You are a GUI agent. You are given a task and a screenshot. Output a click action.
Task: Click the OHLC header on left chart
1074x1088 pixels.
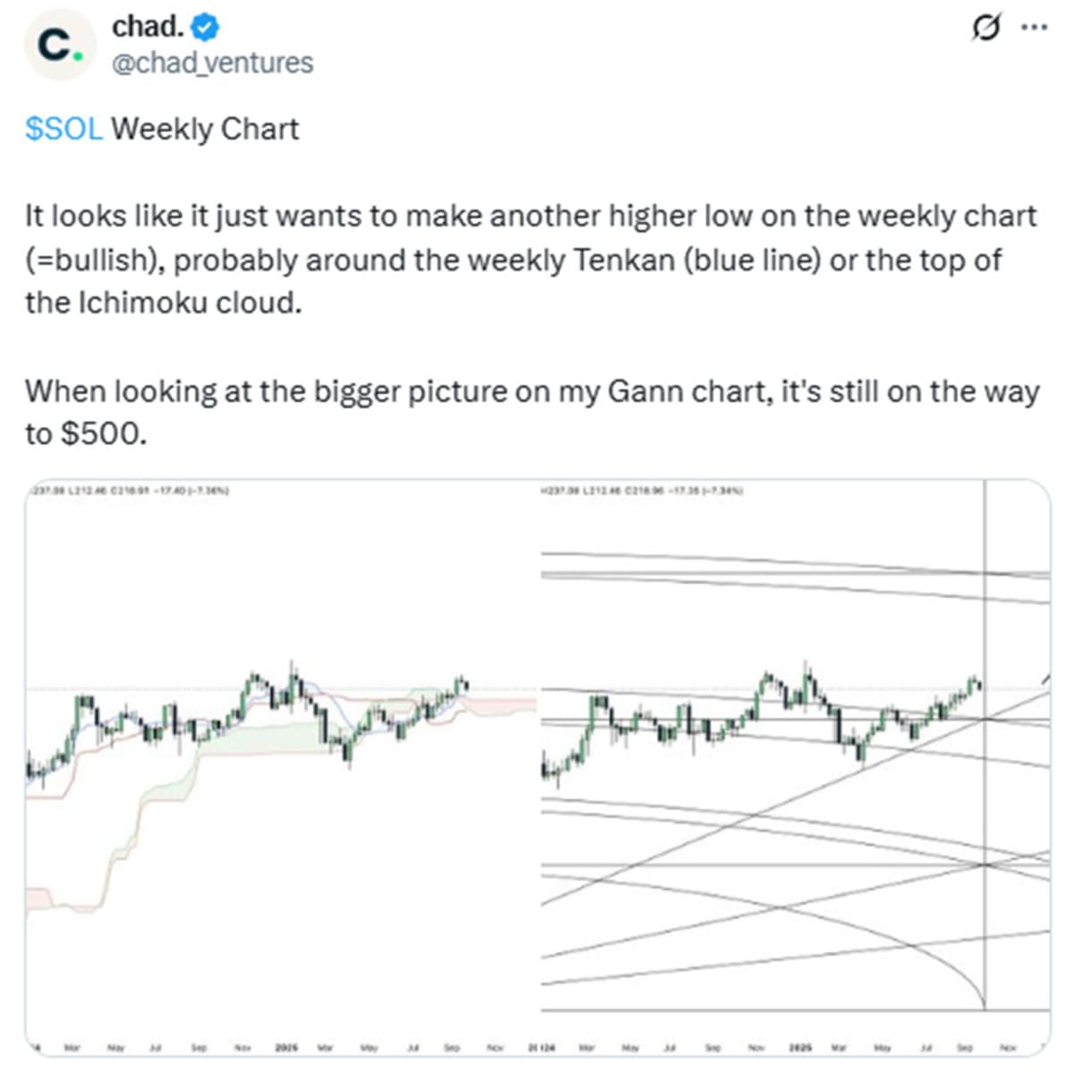click(131, 490)
